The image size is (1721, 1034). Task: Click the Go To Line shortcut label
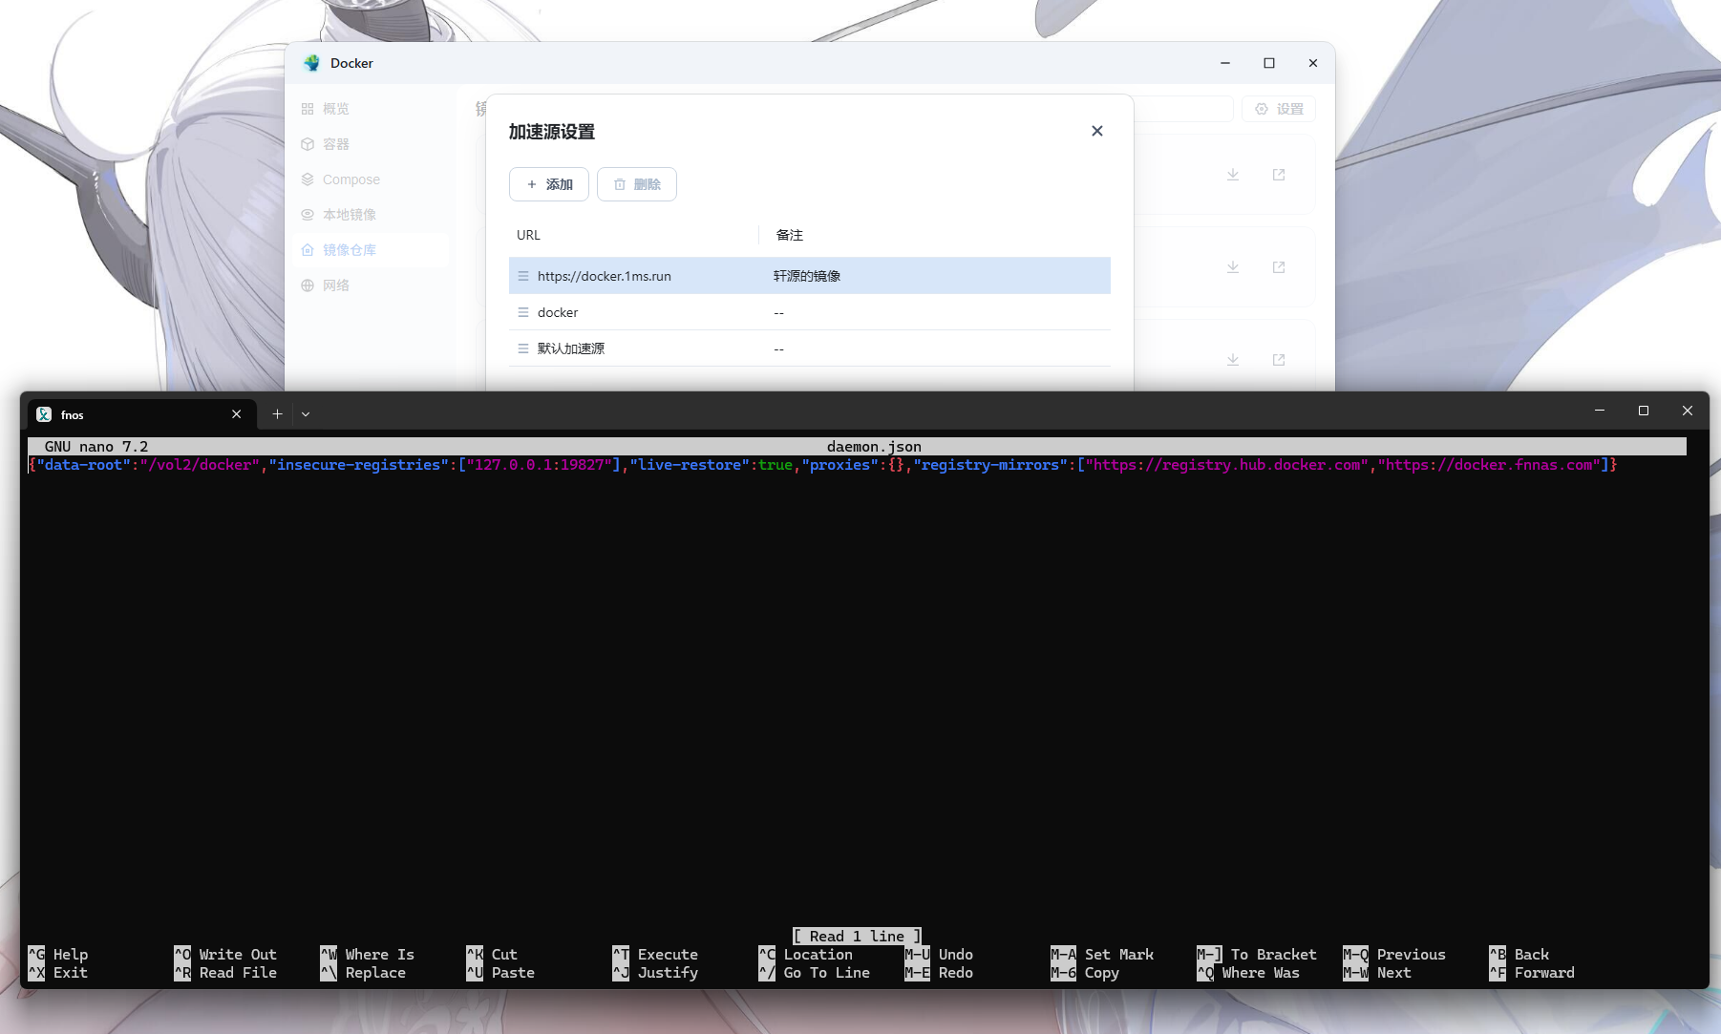(826, 973)
